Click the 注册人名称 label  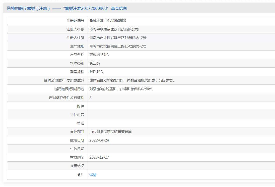coord(75,29)
